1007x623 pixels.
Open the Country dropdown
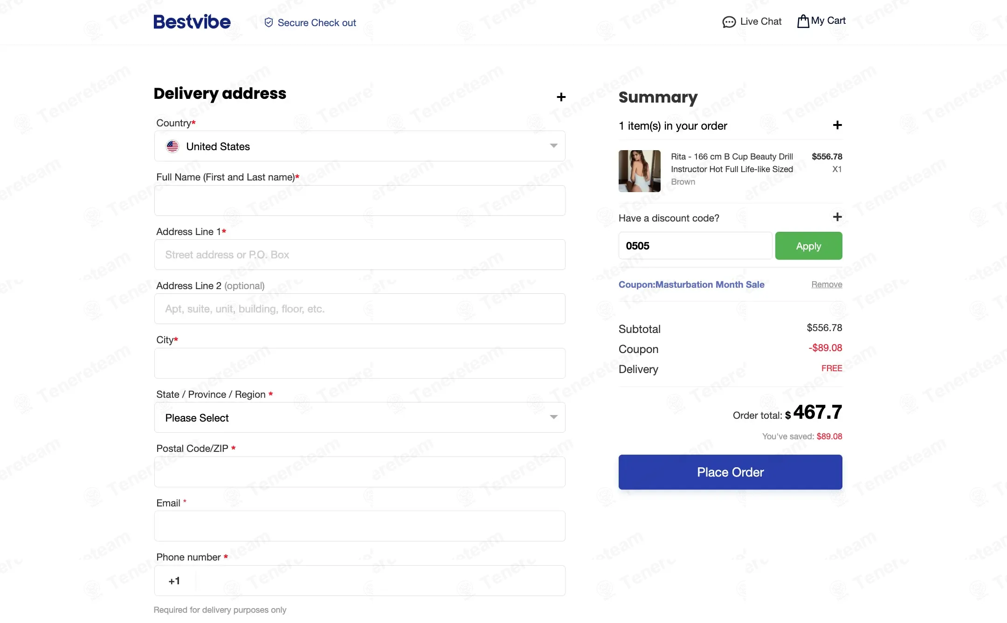click(360, 146)
